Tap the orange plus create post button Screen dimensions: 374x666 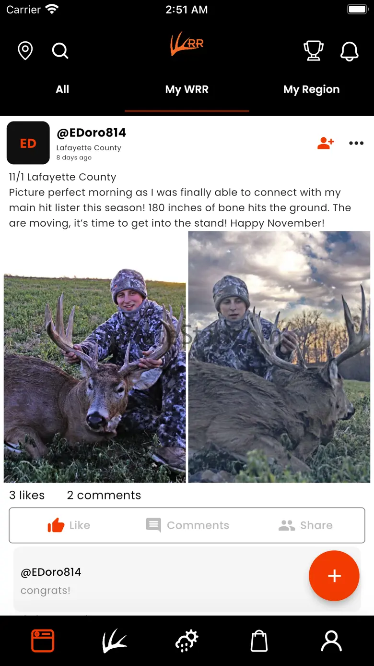[x=334, y=576]
